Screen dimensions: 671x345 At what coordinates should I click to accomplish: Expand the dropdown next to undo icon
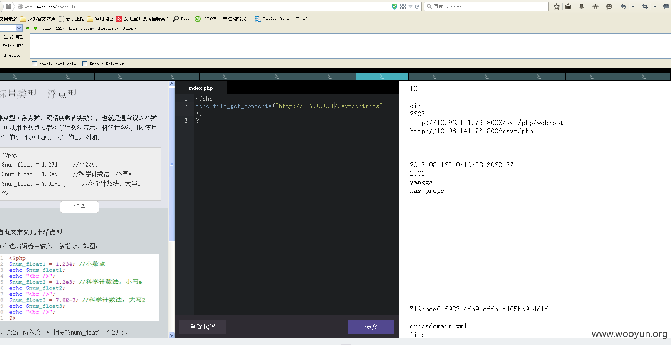(633, 7)
